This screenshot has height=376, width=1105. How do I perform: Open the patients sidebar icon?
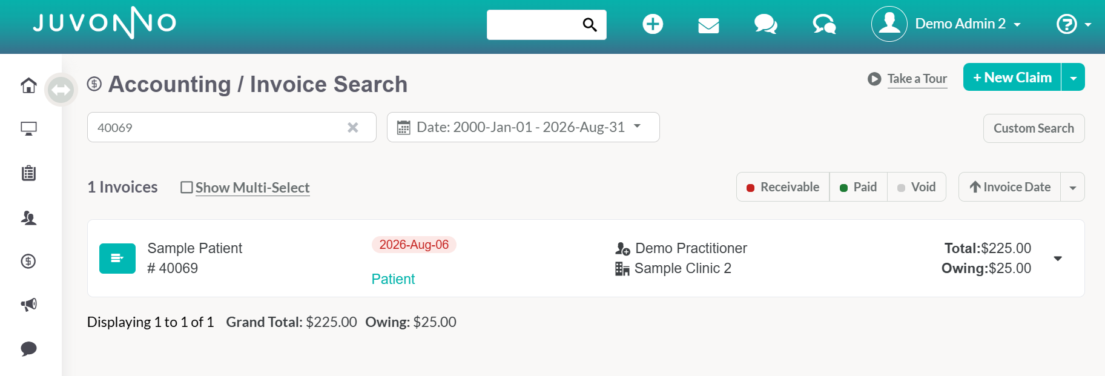tap(28, 218)
